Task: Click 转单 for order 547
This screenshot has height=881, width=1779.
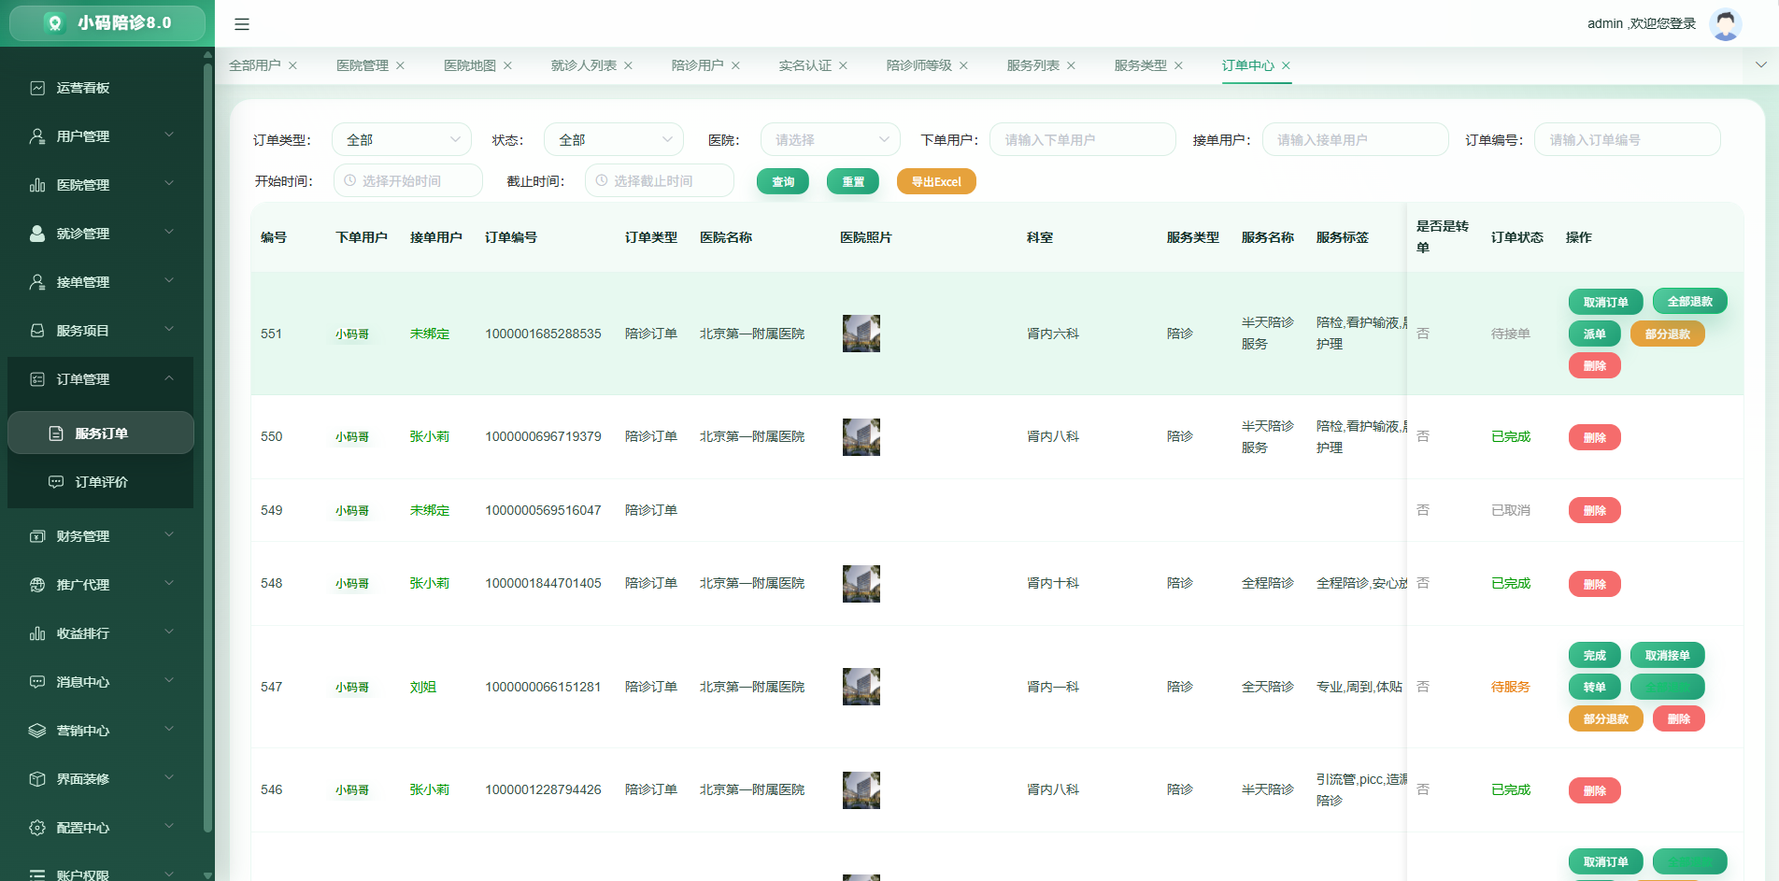Action: [1594, 687]
